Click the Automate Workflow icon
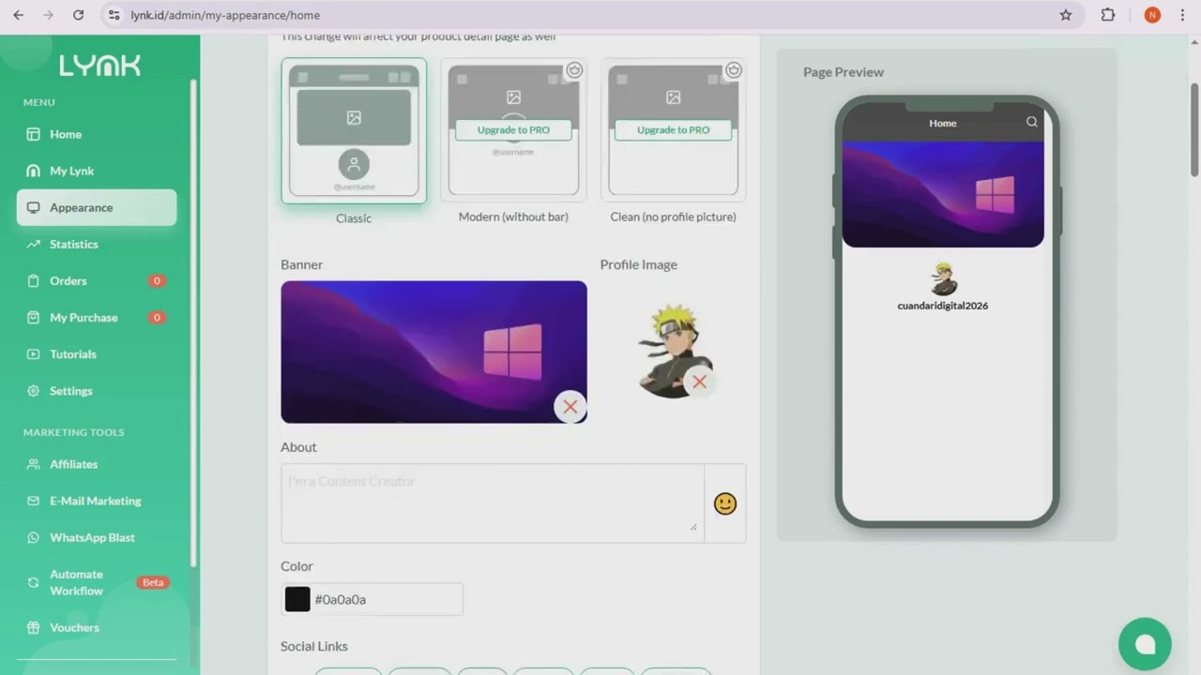 point(34,582)
